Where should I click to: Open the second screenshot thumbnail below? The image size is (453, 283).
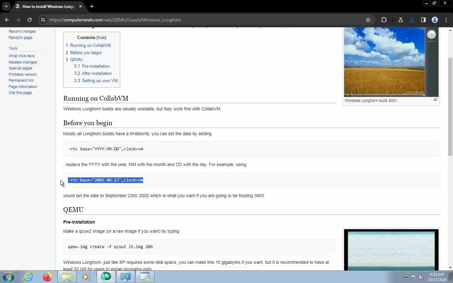click(x=391, y=250)
